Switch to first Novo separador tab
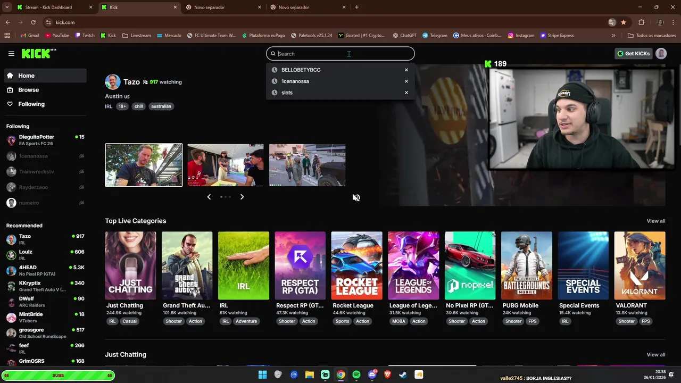Viewport: 681px width, 383px height. (x=223, y=7)
